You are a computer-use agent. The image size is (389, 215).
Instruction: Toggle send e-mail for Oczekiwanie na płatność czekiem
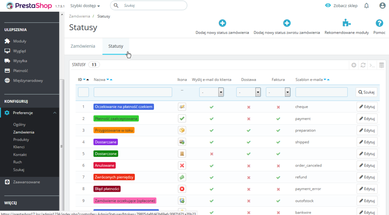[212, 107]
